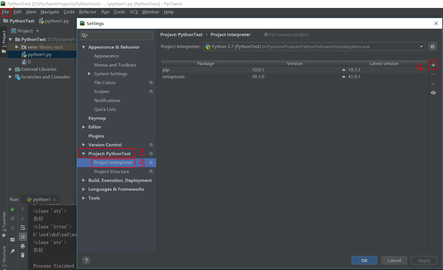Expand the Version Control section
The width and height of the screenshot is (443, 270).
(x=84, y=145)
